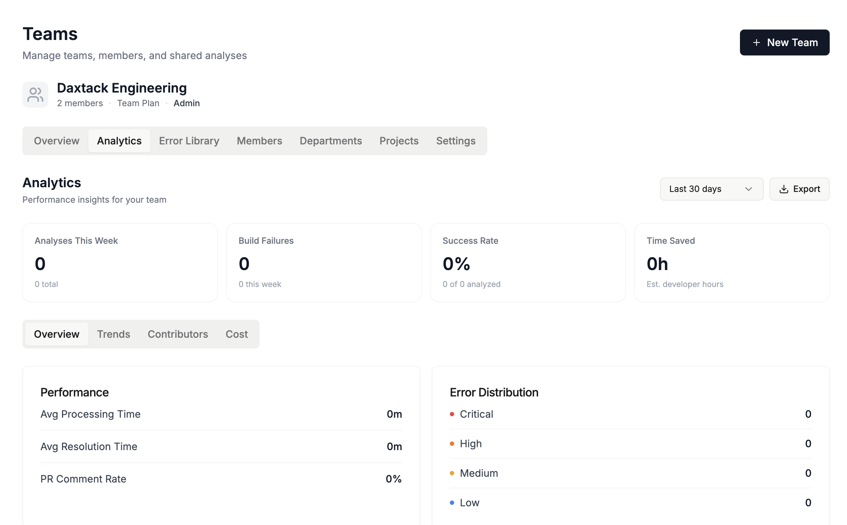Open the Members tab
The height and width of the screenshot is (525, 847).
259,141
